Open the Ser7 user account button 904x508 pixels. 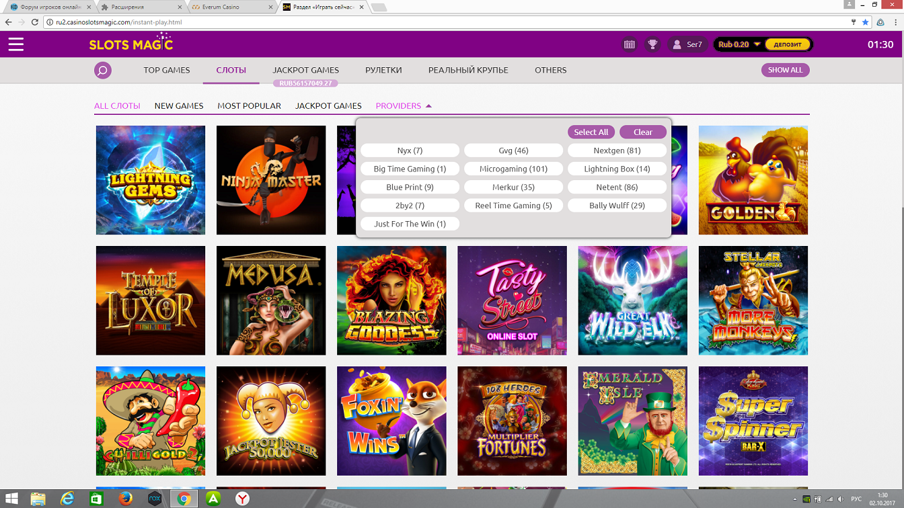tap(687, 44)
